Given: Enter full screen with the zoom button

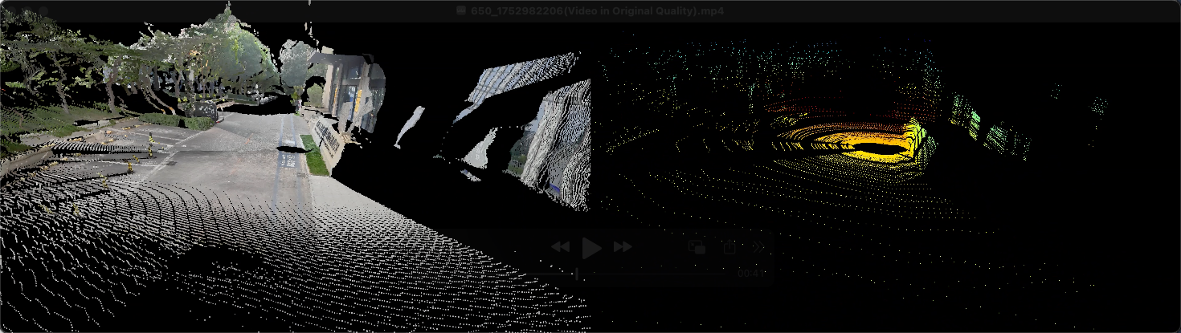Looking at the screenshot, I should (43, 10).
